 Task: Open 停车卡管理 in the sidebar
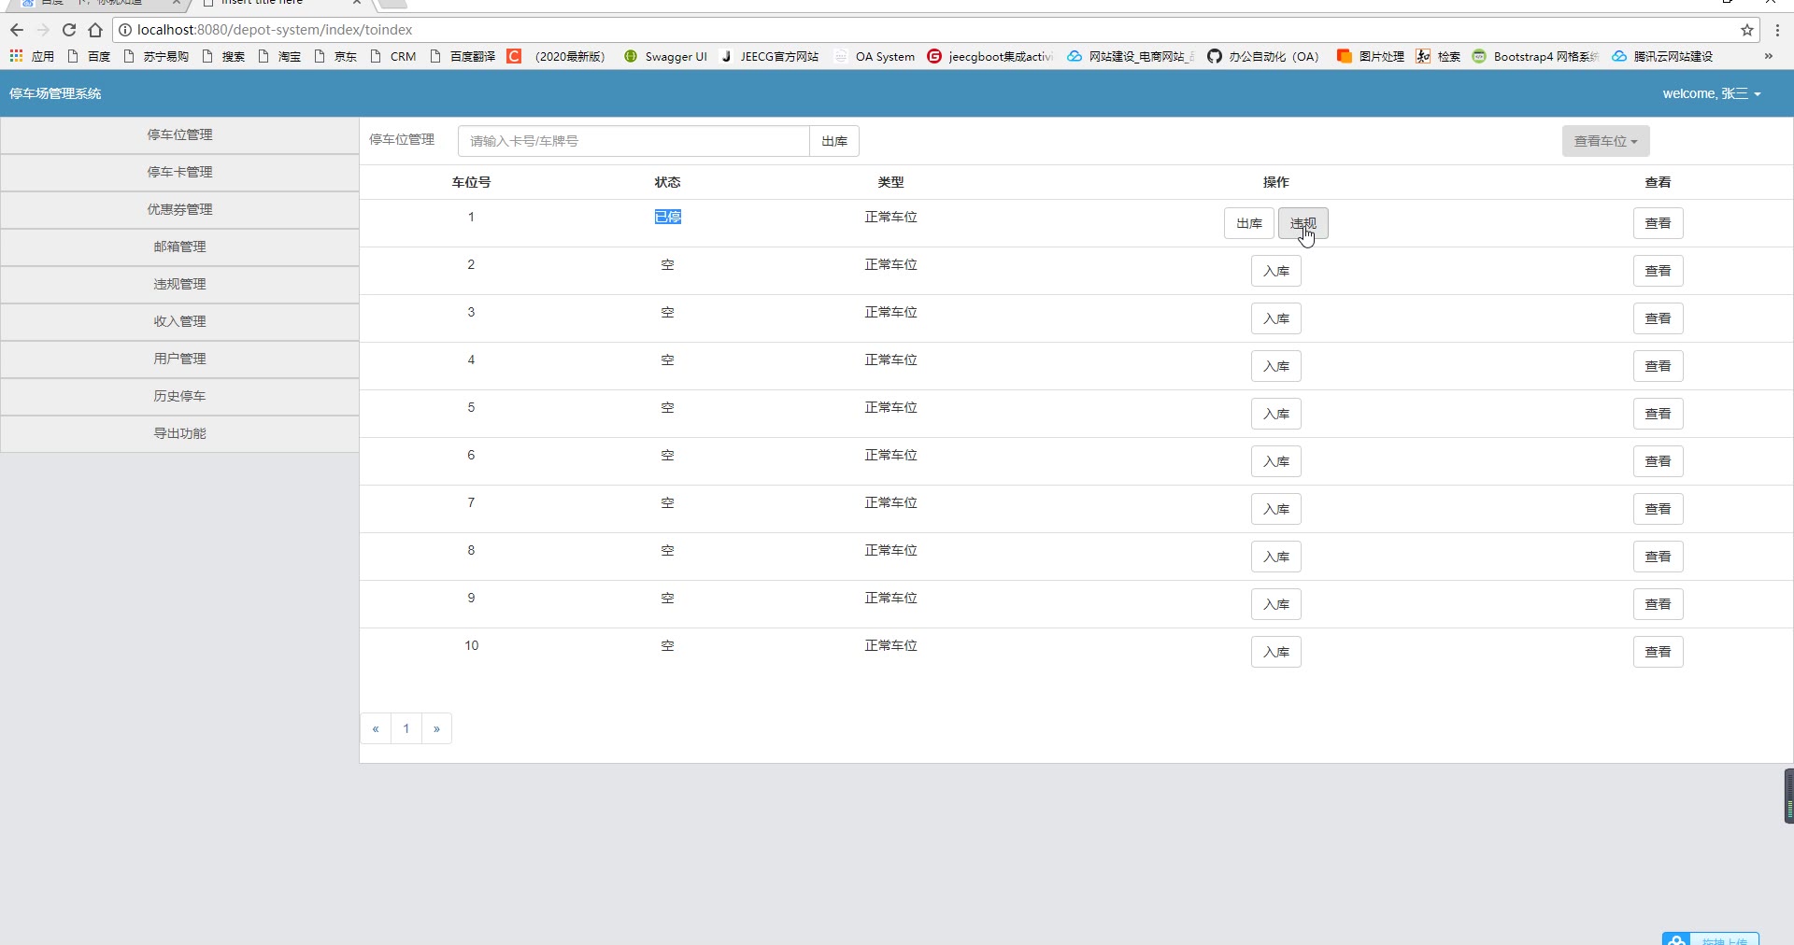pyautogui.click(x=179, y=172)
